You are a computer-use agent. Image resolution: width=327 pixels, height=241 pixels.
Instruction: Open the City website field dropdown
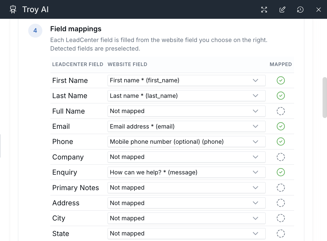tap(186, 218)
